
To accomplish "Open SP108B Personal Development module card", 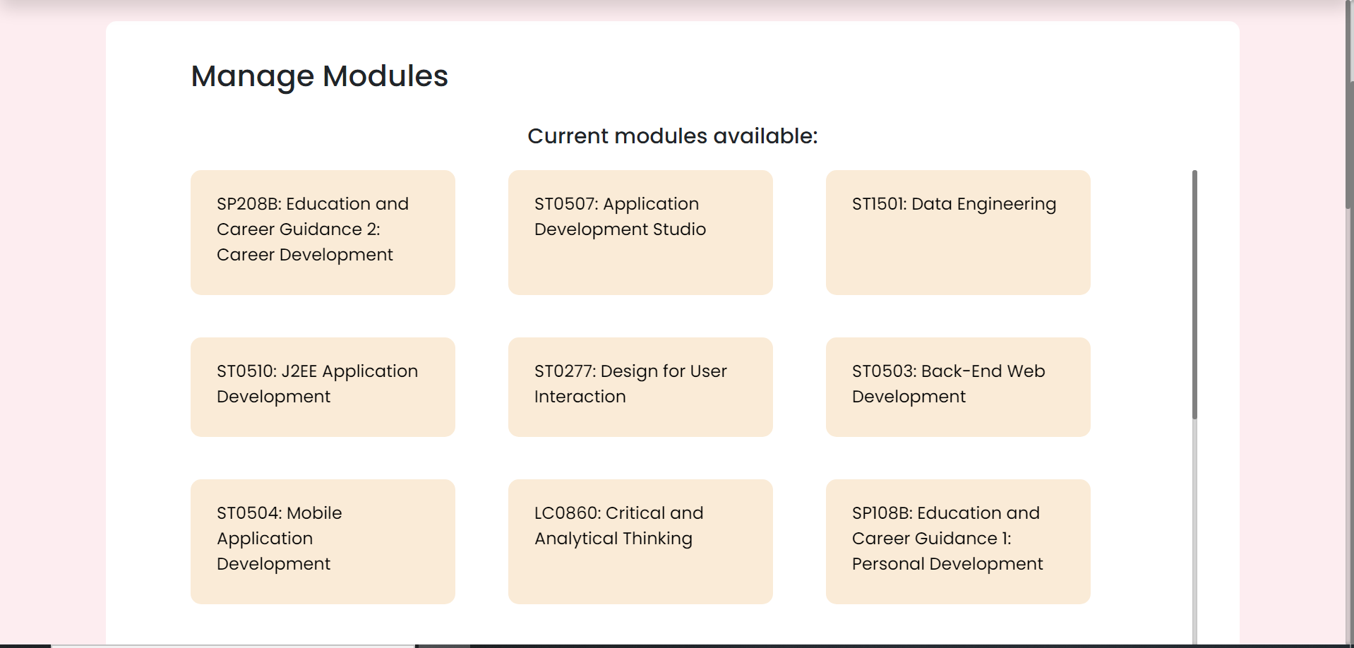I will coord(958,541).
